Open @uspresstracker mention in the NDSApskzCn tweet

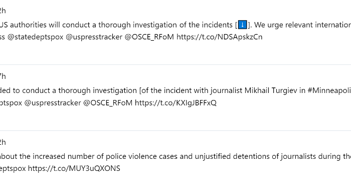[94, 37]
